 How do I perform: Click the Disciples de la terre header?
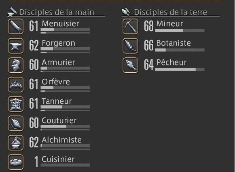coord(170,12)
